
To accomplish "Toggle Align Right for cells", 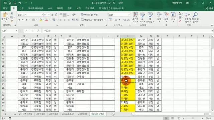I will pyautogui.click(x=68, y=20).
